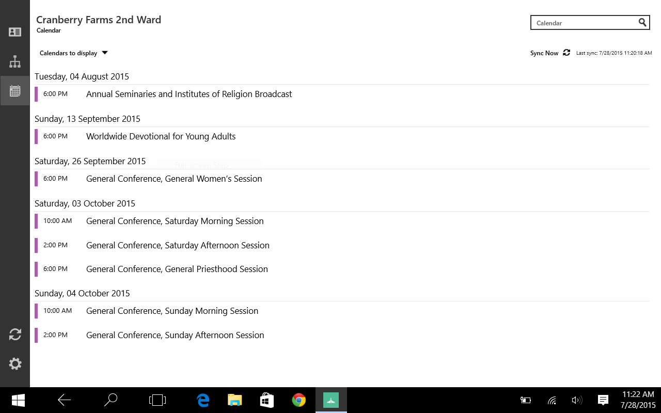Click the arrow next to Calendars to display

(104, 53)
